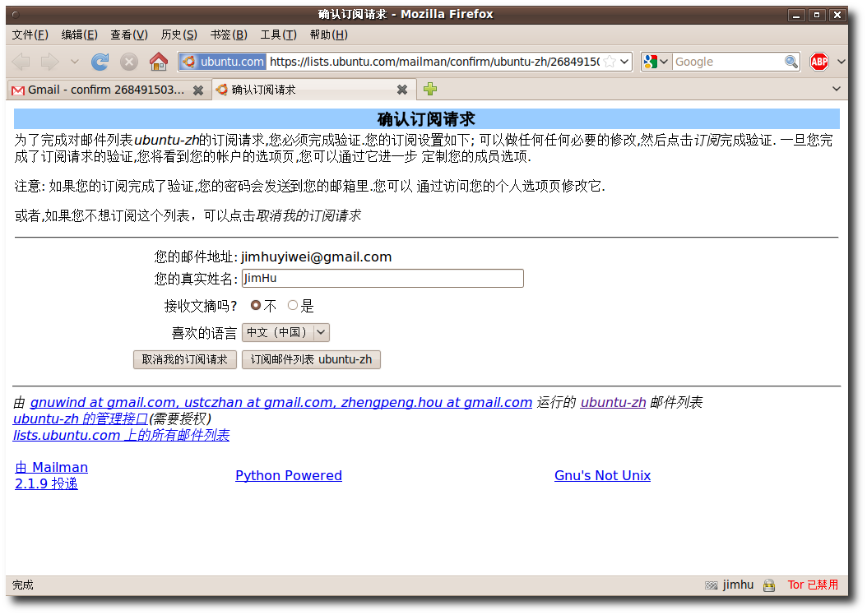Viewport: 867px width, 615px height.
Task: Select the 不 digest radio button
Action: coord(256,305)
